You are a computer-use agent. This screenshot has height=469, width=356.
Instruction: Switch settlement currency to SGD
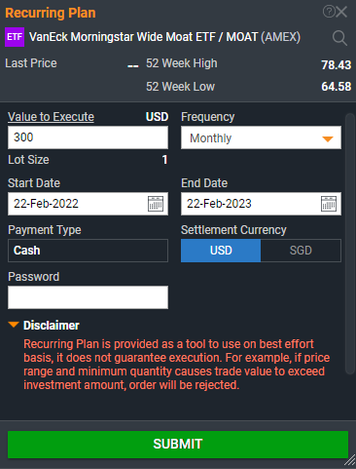(301, 251)
